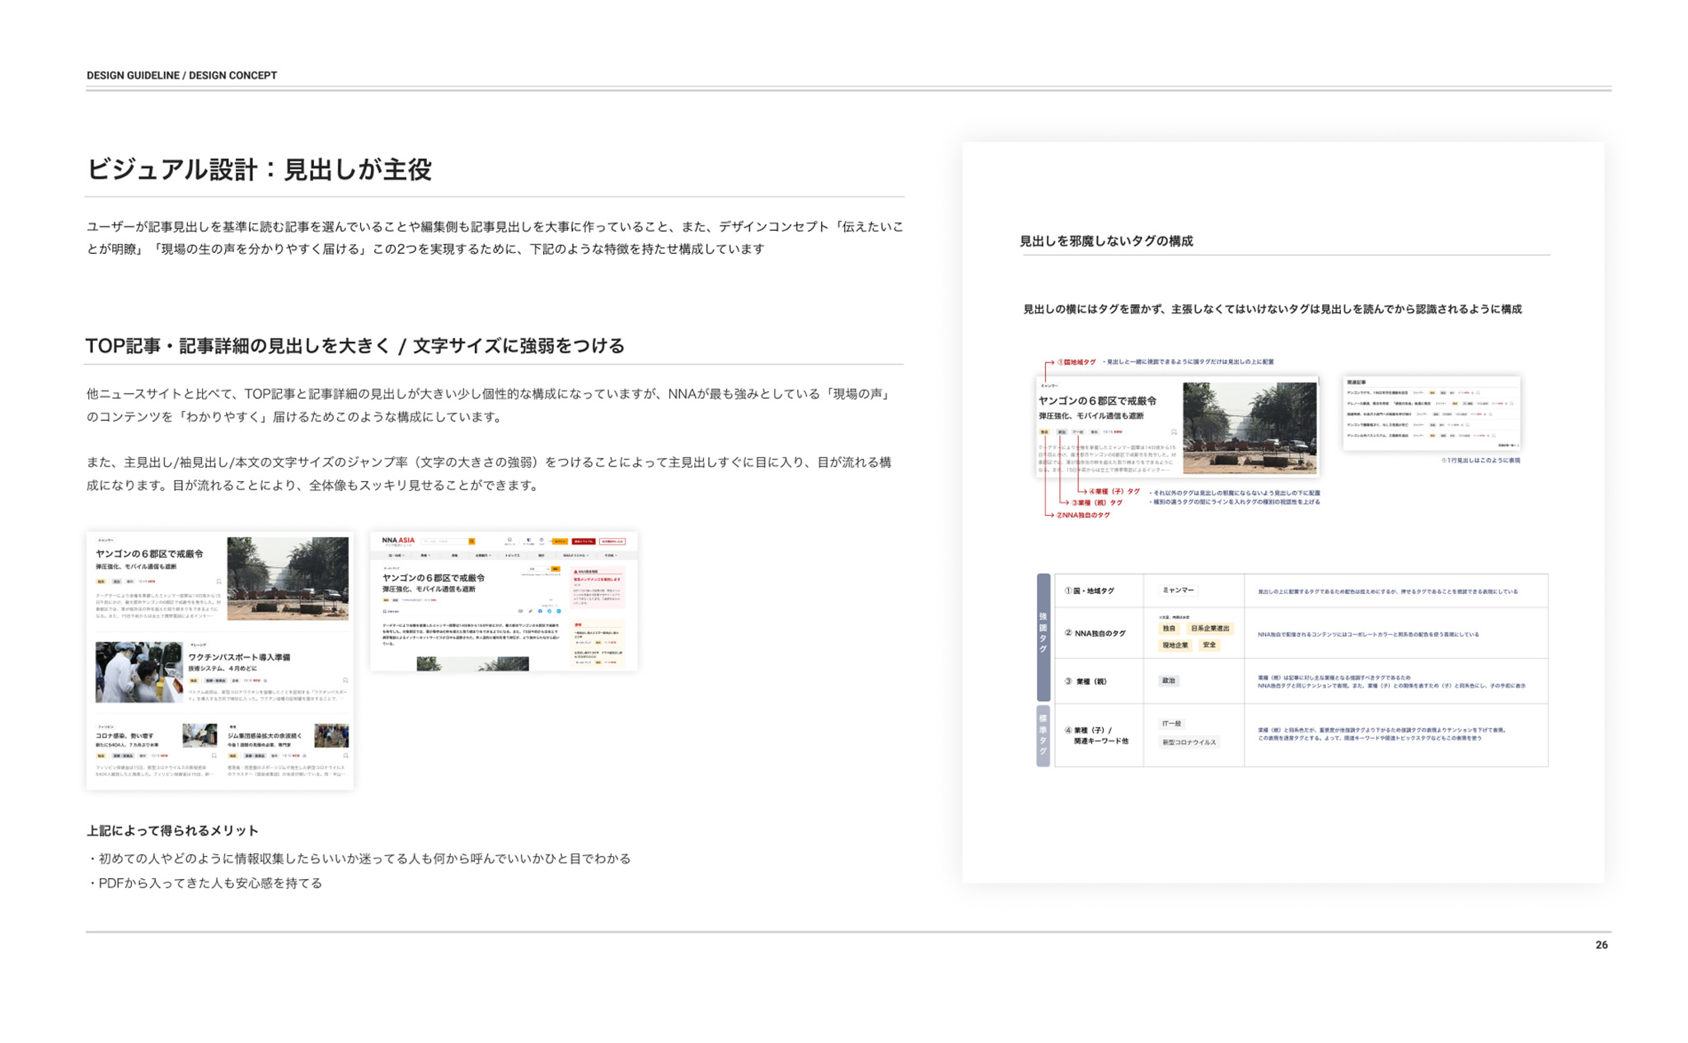
Task: Select the 政治 industry tag chip
Action: [x=1168, y=681]
